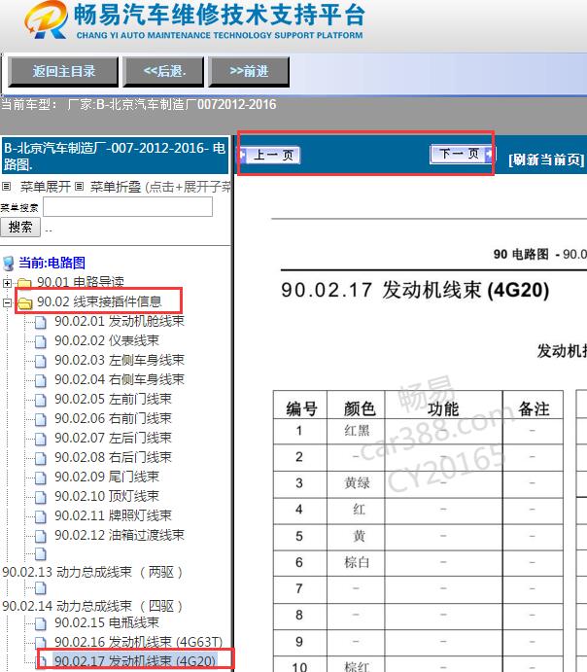Click page icon beside 90.02.09
The image size is (587, 672).
click(x=40, y=477)
